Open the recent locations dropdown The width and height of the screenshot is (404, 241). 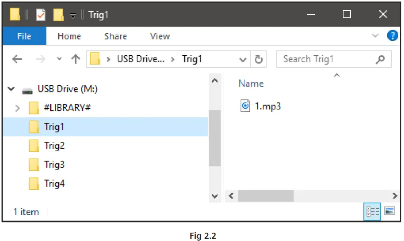59,59
